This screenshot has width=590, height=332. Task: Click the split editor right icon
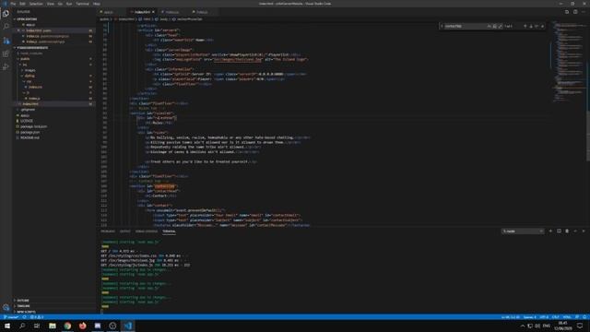pos(575,12)
